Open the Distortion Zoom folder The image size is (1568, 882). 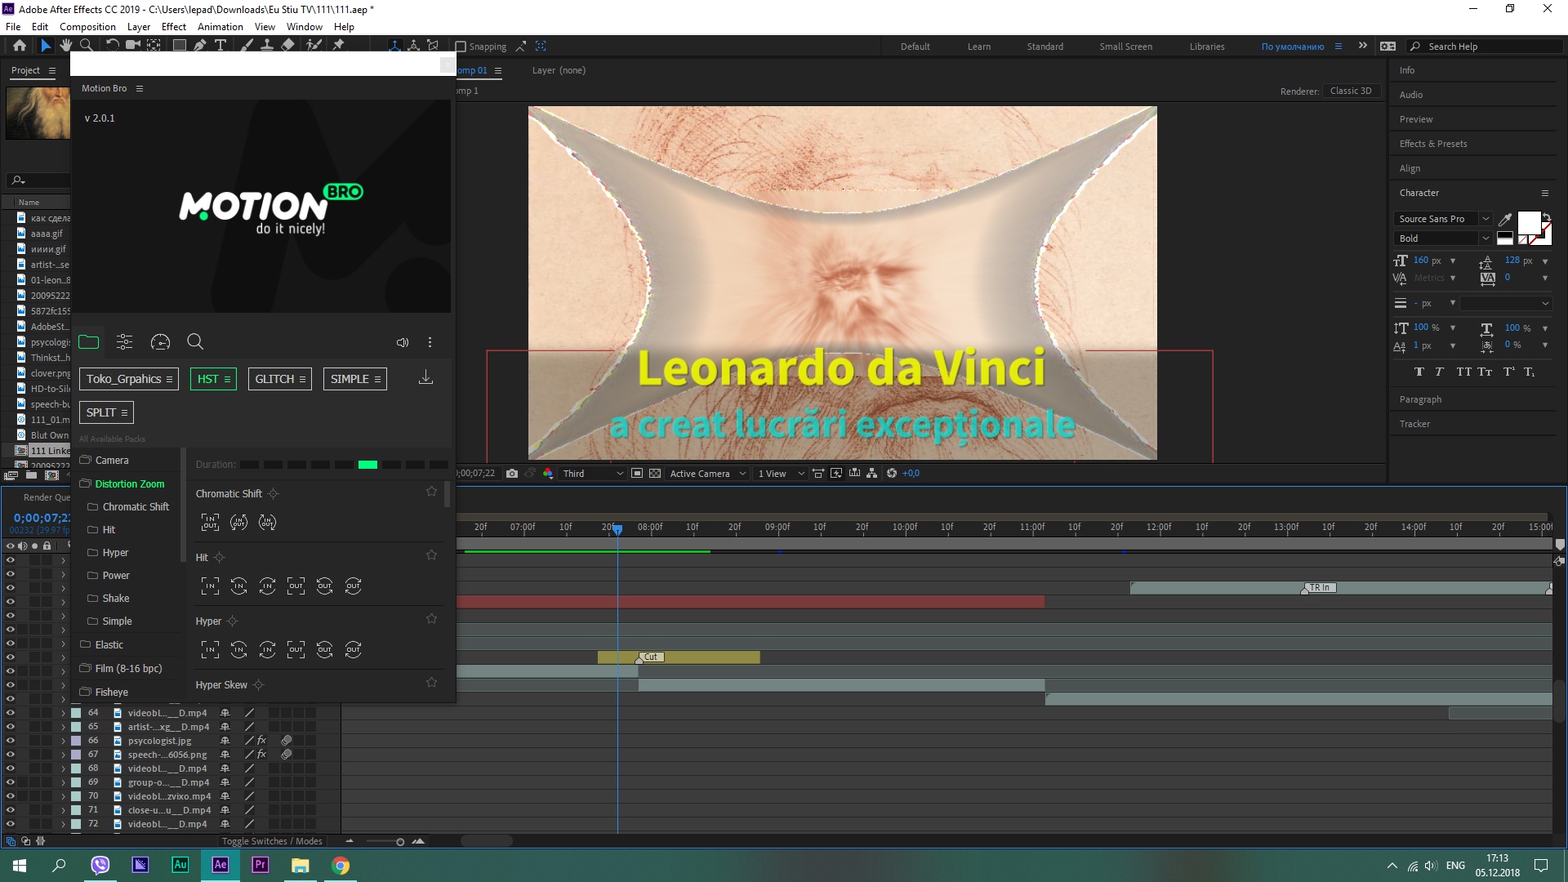(x=129, y=484)
